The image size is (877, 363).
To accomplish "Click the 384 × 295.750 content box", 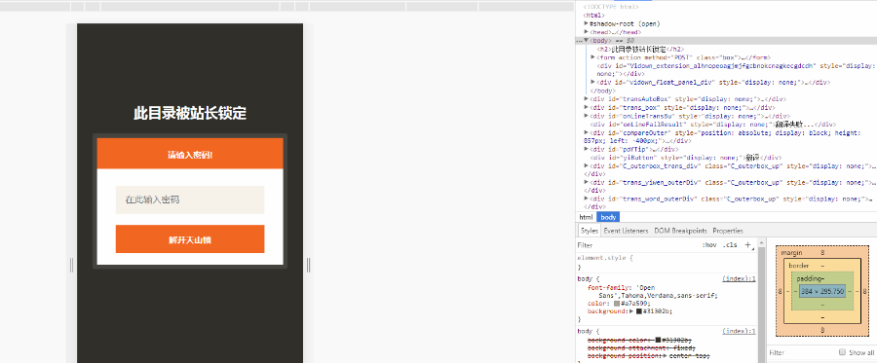I will tap(821, 292).
